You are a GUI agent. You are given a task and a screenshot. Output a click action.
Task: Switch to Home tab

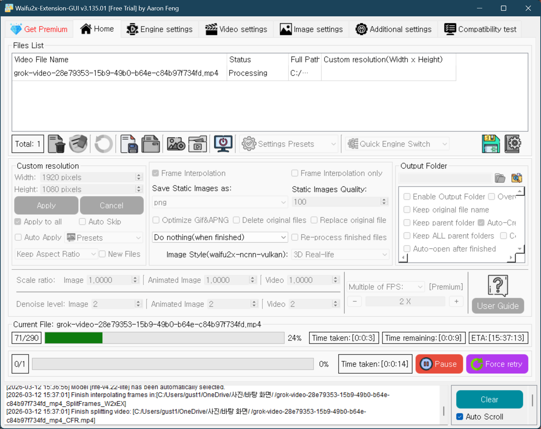click(97, 29)
